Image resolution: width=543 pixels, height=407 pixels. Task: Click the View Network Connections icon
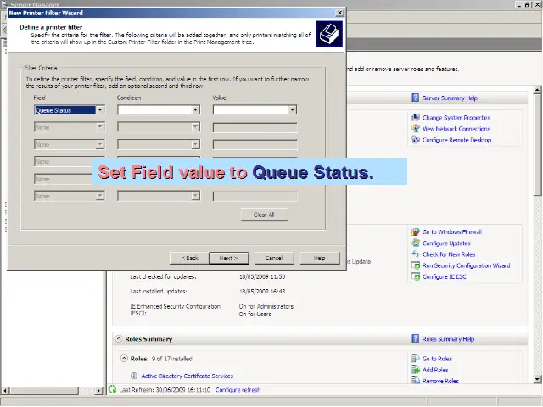tap(416, 129)
